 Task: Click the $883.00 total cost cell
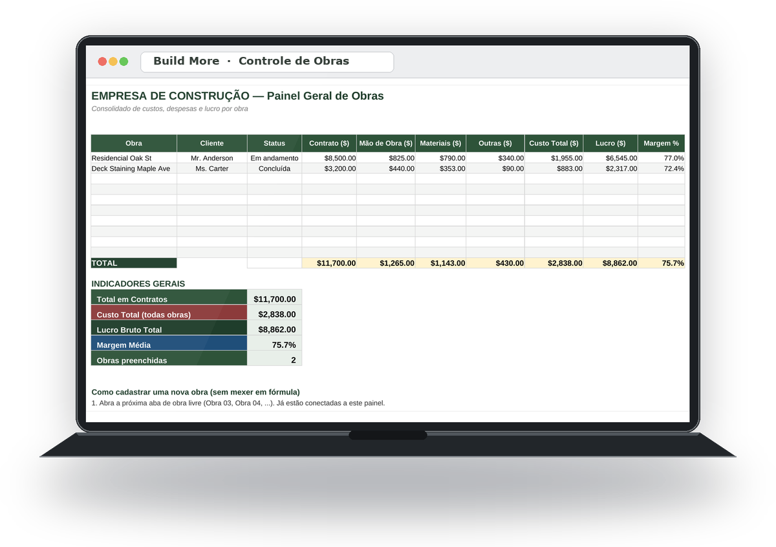click(554, 168)
